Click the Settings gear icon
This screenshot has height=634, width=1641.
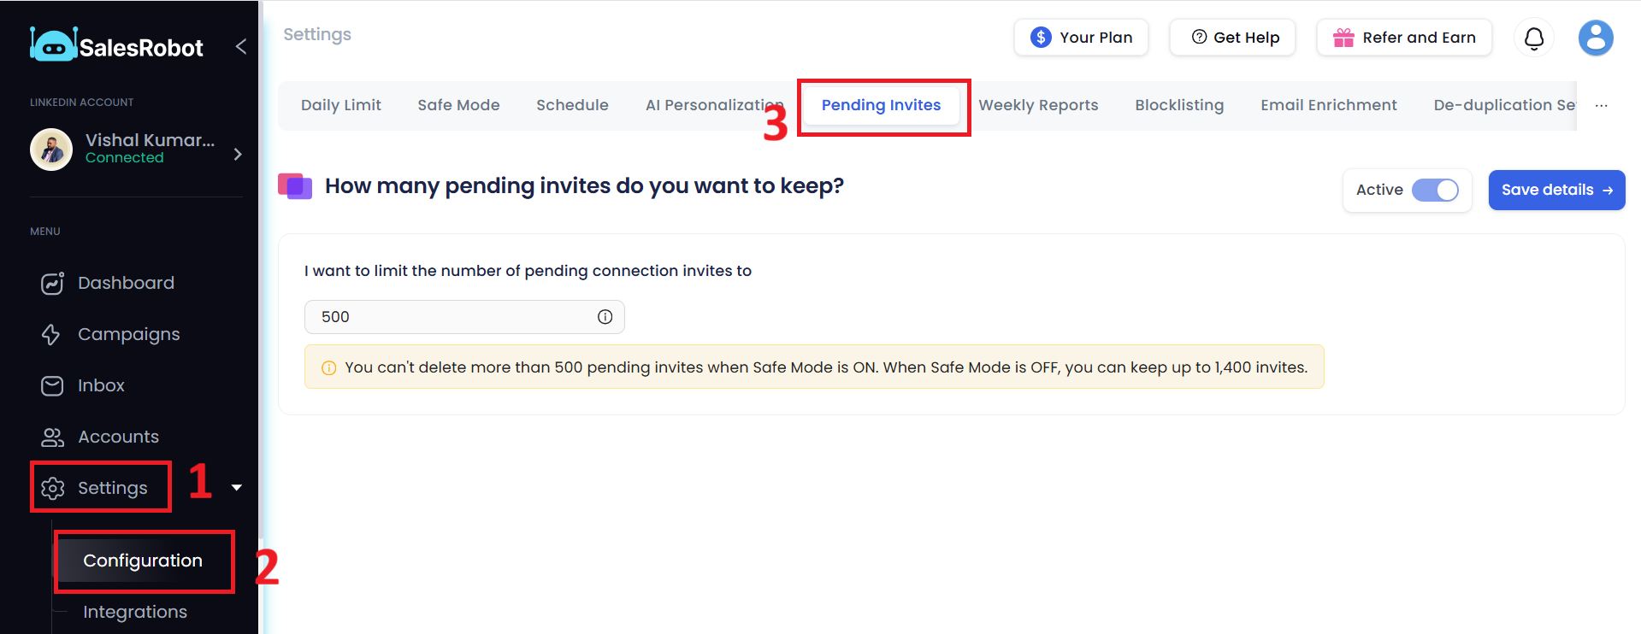(53, 488)
